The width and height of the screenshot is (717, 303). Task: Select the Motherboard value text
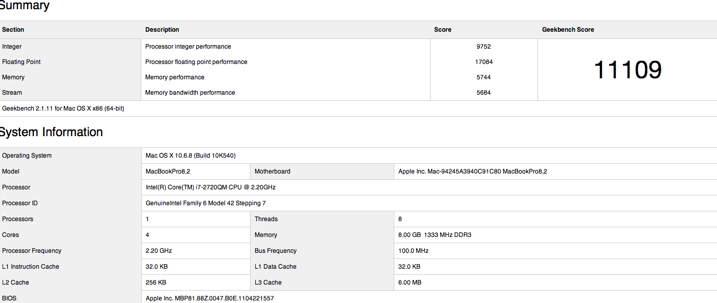(x=473, y=171)
